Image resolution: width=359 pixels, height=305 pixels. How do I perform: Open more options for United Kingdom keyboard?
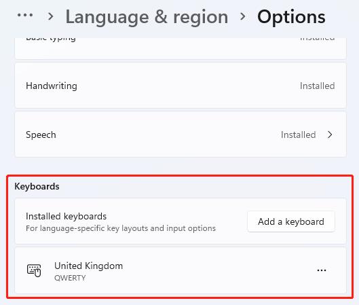[322, 270]
